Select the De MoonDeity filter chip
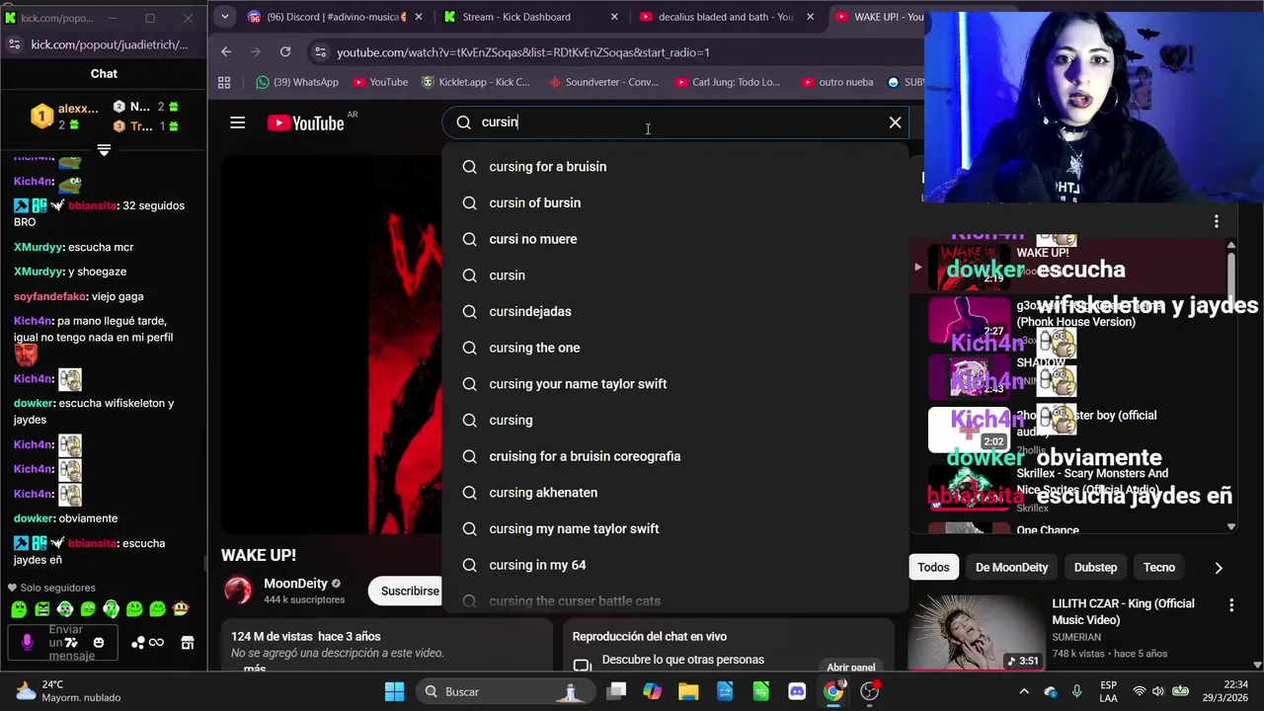 [x=1011, y=567]
